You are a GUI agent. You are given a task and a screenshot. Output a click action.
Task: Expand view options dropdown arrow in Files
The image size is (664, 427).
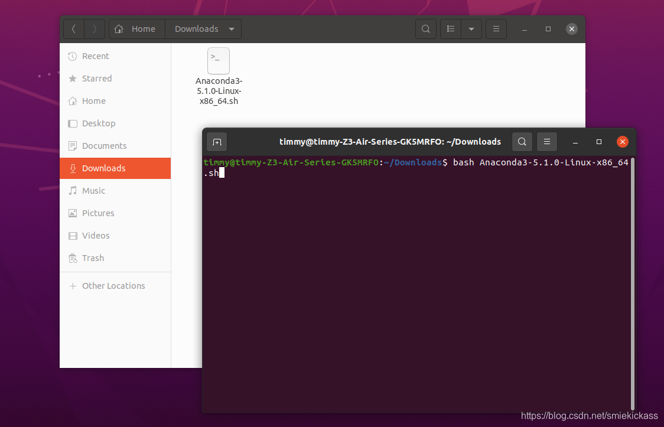[x=471, y=29]
